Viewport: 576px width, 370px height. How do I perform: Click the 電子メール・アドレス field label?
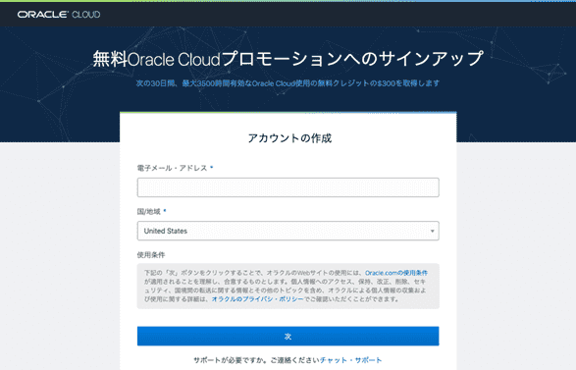click(173, 168)
